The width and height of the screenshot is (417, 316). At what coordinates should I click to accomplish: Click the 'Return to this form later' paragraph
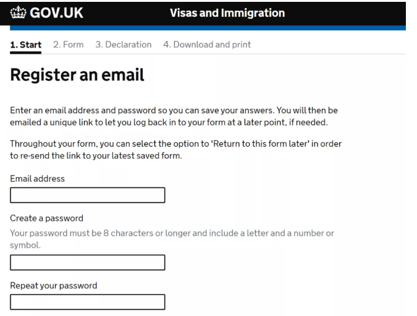pos(175,150)
